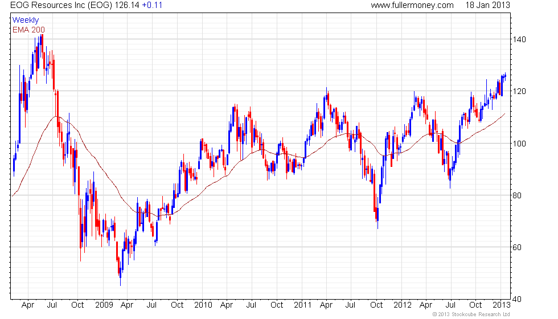Click the 'EMA 200' legend label
558x319 pixels.
click(x=28, y=30)
